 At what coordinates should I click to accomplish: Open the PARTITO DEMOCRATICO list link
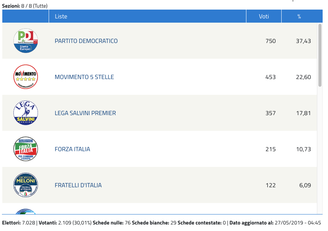[x=86, y=41]
